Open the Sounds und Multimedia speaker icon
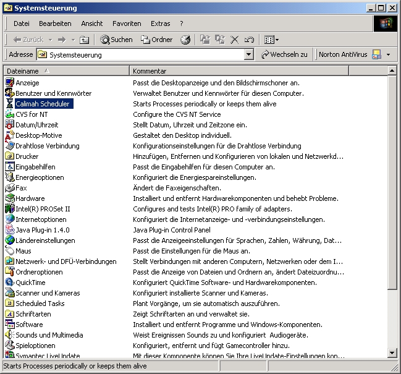This screenshot has width=401, height=374. click(x=10, y=334)
